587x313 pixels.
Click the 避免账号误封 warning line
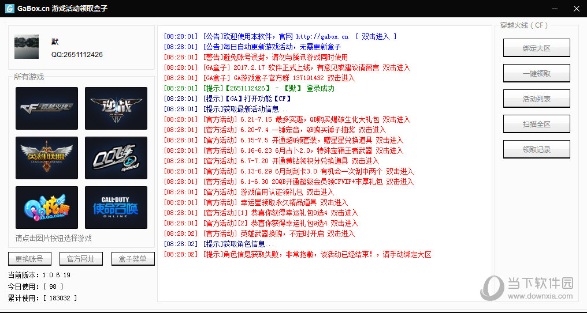click(x=256, y=57)
